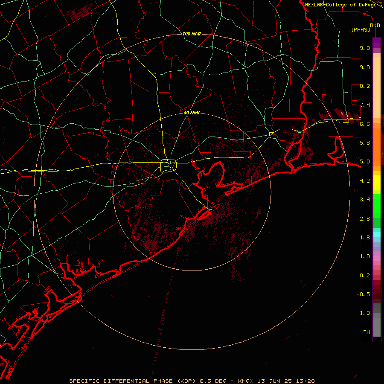This screenshot has height=384, width=384.
Task: Pick the pink segment near 1.0 on color bar
Action: (377, 259)
